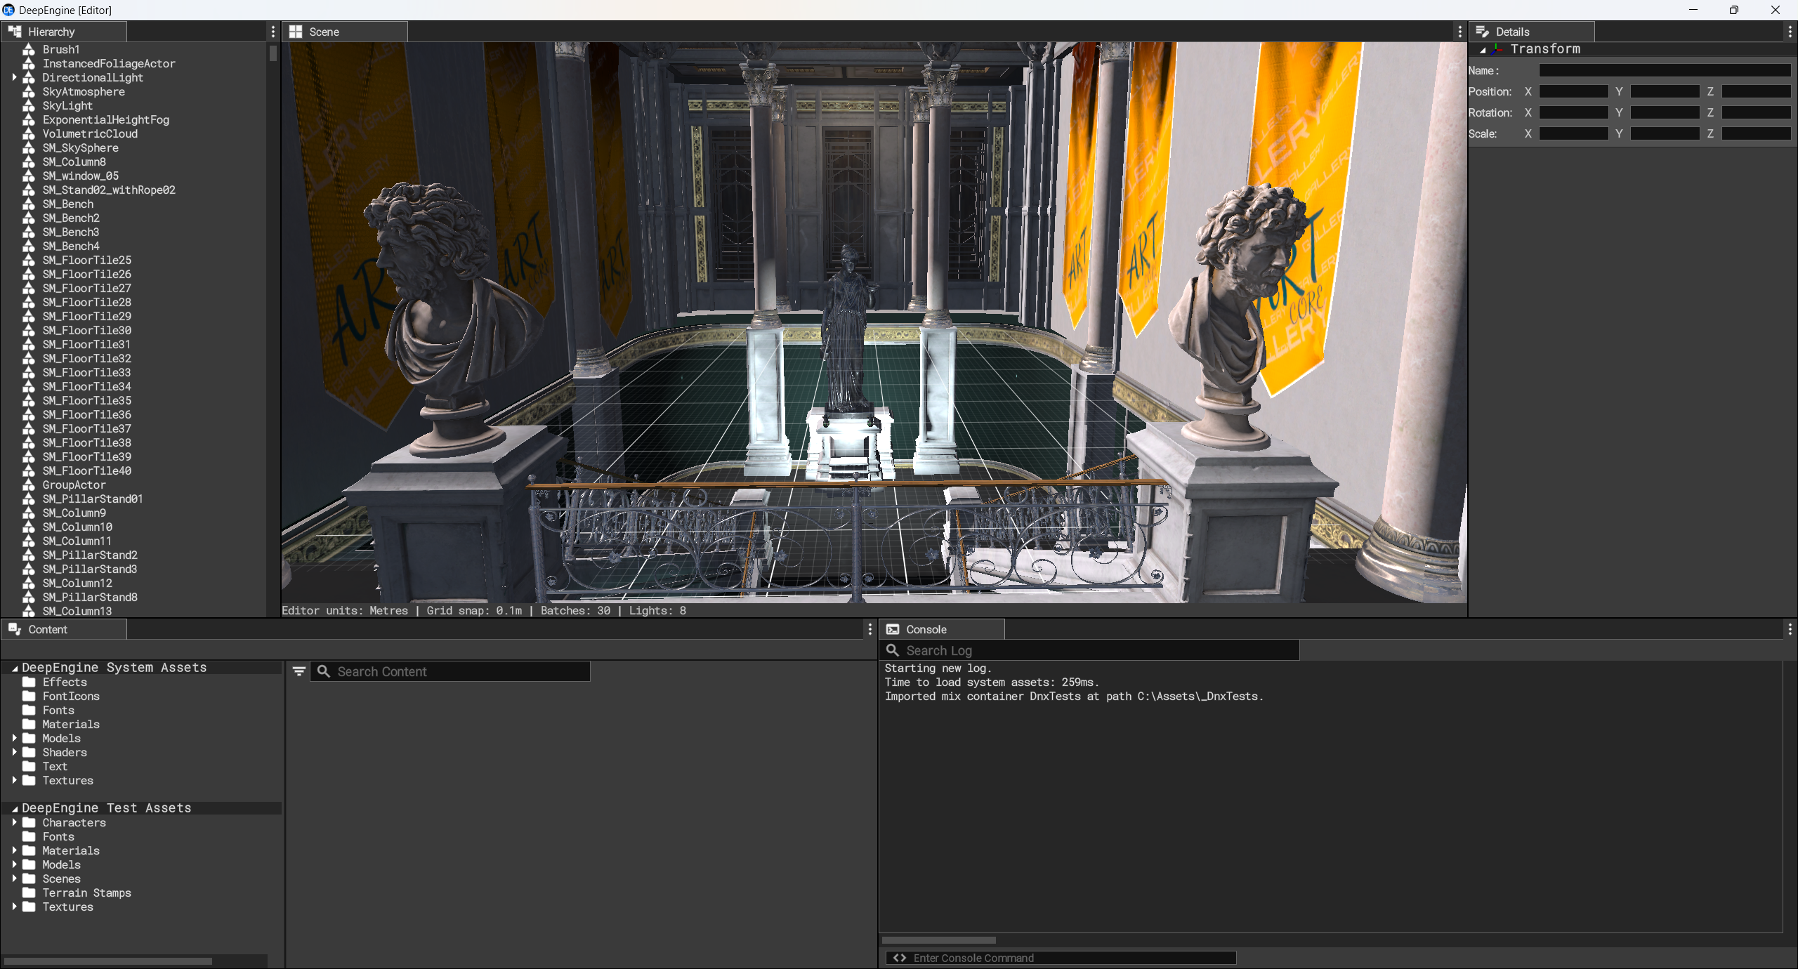Open the Scene panel options menu
The height and width of the screenshot is (969, 1798).
click(1459, 32)
